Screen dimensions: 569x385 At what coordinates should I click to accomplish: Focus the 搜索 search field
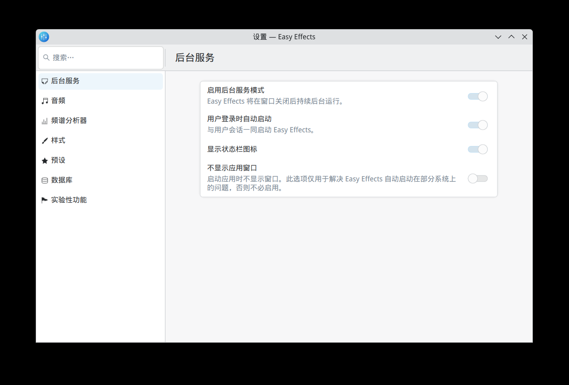coord(101,58)
